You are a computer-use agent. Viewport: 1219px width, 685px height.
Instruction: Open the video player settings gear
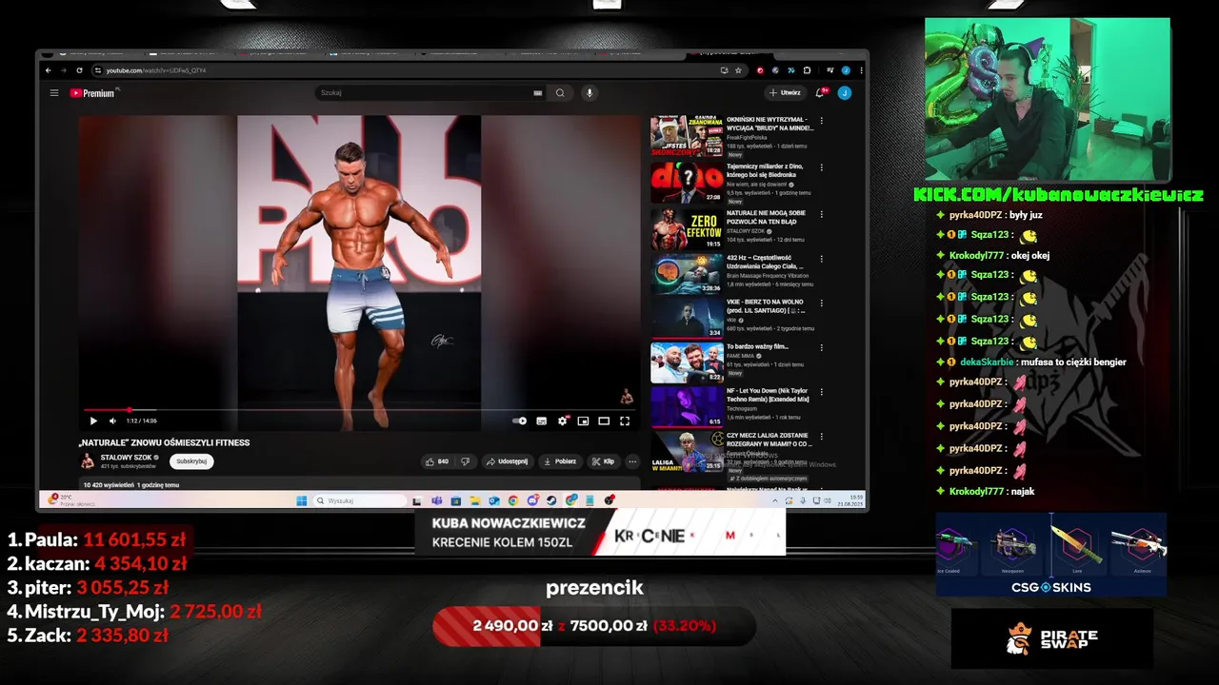tap(563, 421)
